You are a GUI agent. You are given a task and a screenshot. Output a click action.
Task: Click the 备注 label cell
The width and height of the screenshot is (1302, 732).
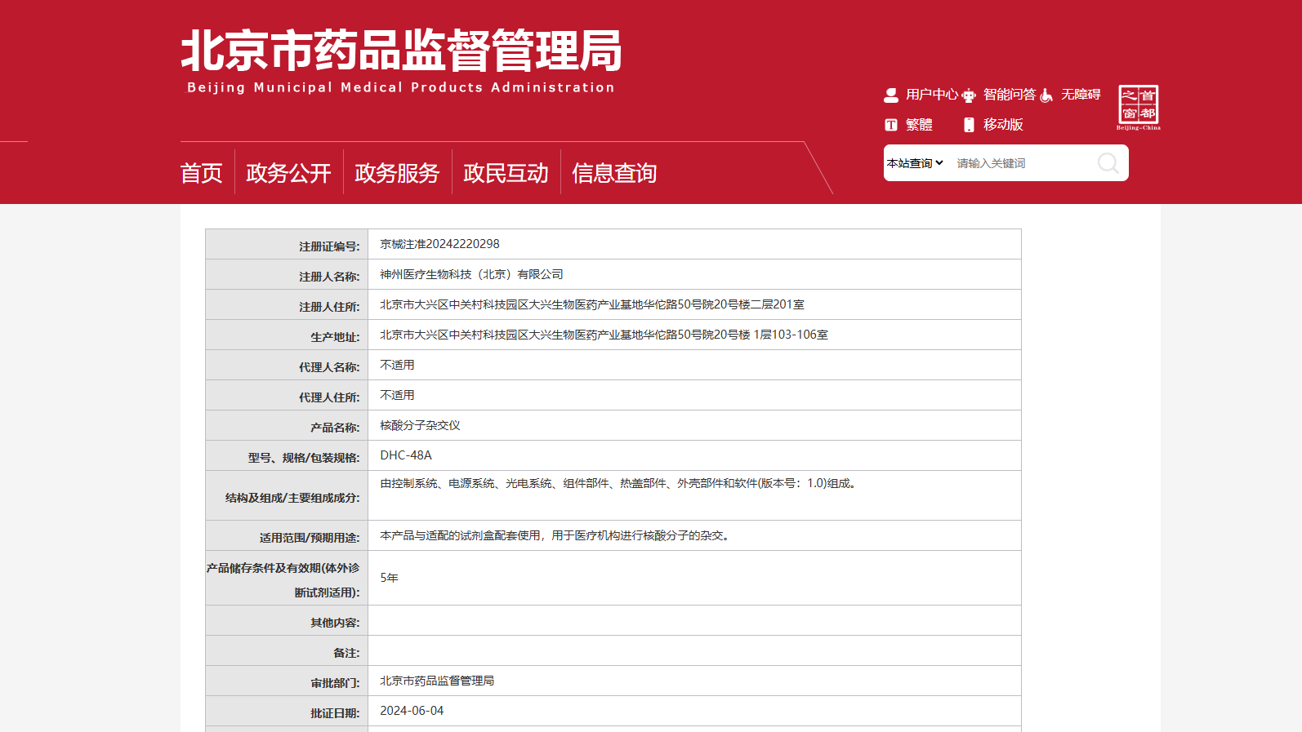tap(287, 650)
